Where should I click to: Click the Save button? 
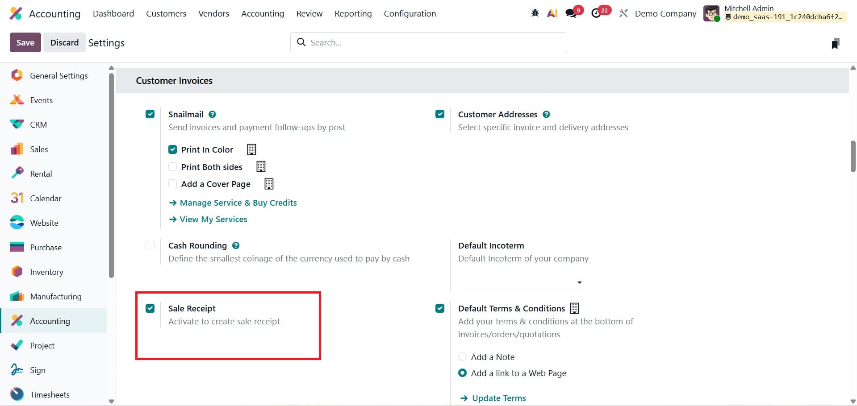click(x=25, y=42)
